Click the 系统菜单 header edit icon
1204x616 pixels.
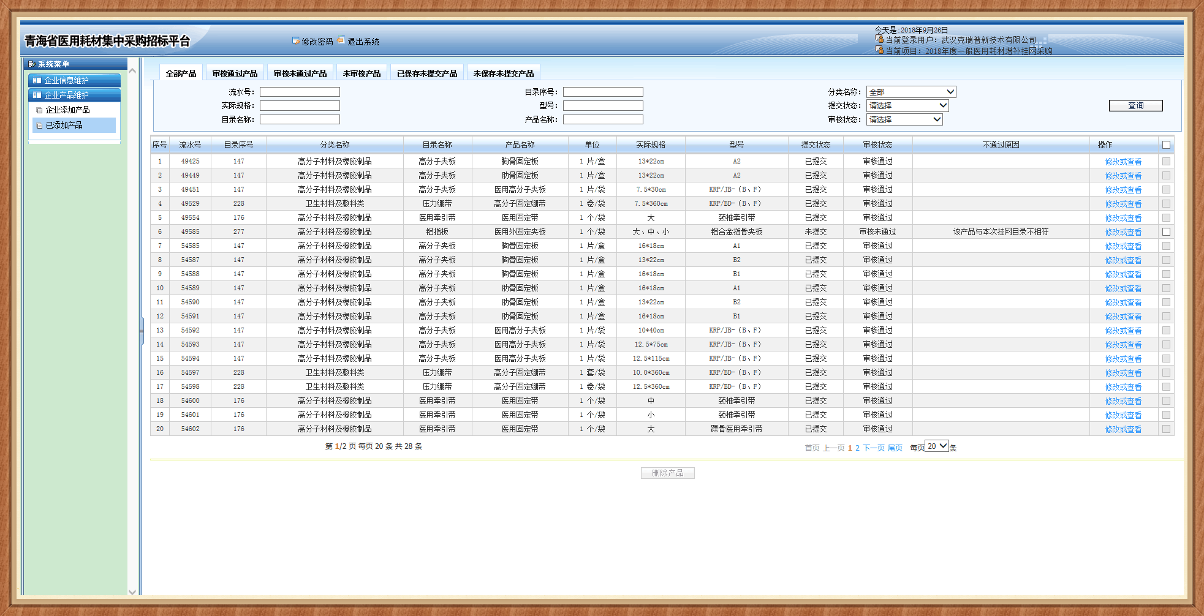pyautogui.click(x=32, y=64)
